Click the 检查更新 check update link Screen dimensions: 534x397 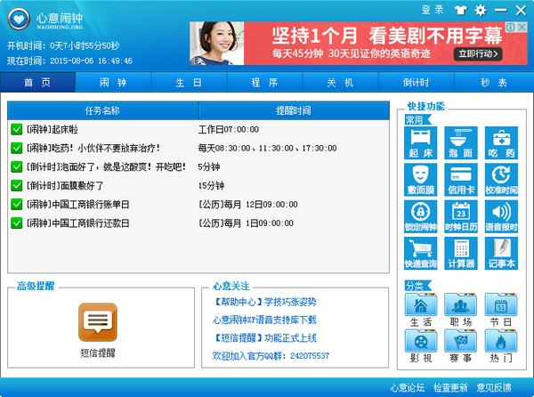point(450,387)
